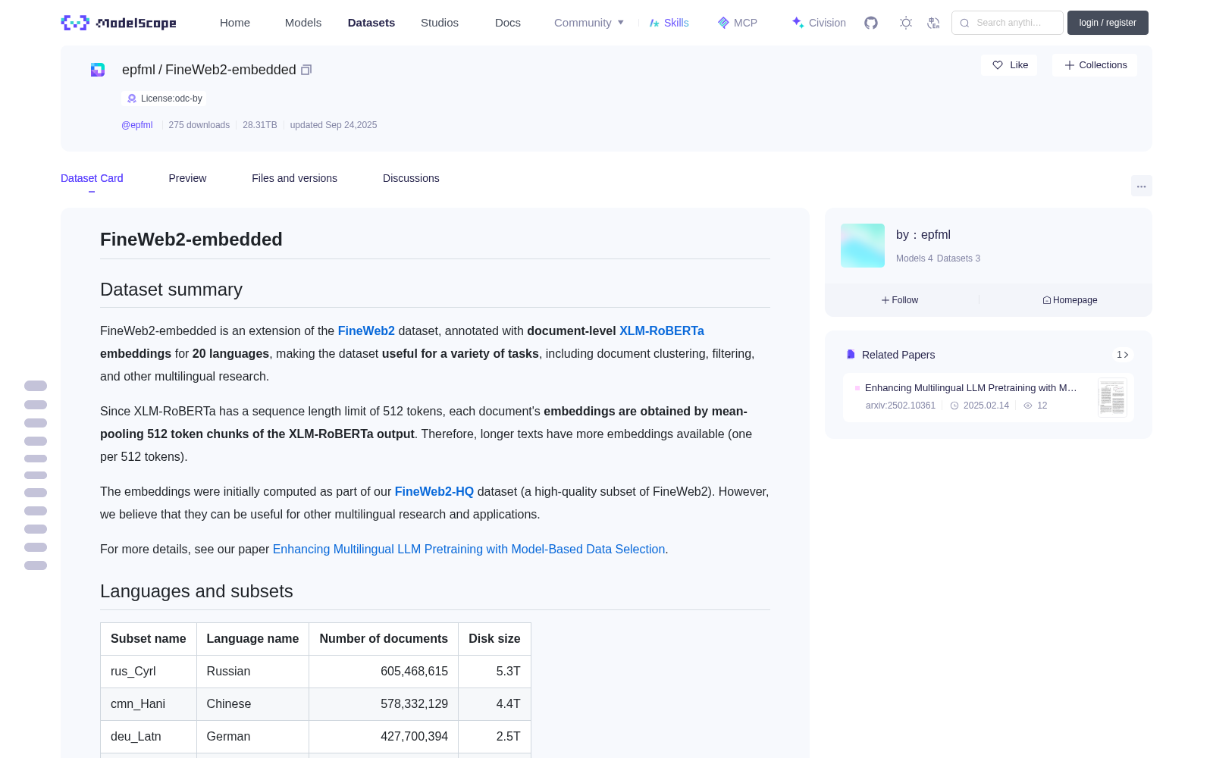The width and height of the screenshot is (1213, 758).
Task: Open the three-dots more options menu
Action: point(1141,186)
